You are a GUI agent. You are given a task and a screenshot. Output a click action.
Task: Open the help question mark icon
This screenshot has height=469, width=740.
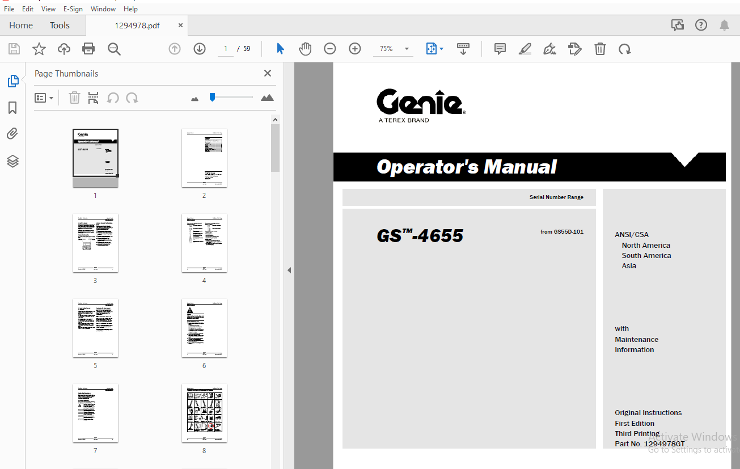point(701,25)
